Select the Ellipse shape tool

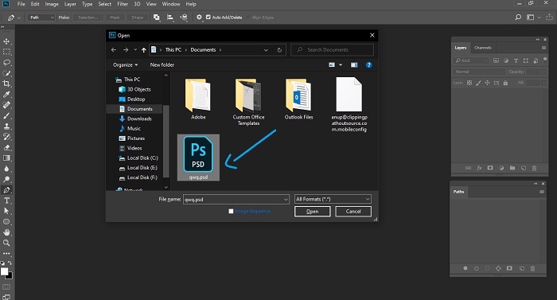(x=6, y=222)
